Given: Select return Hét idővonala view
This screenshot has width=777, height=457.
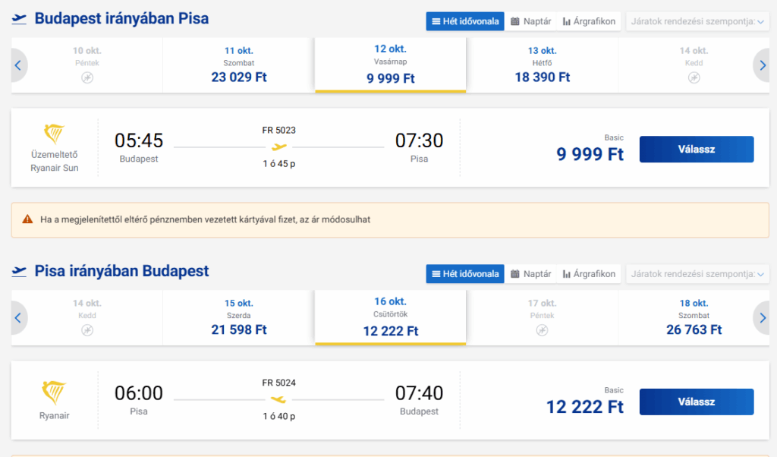Looking at the screenshot, I should pyautogui.click(x=465, y=273).
